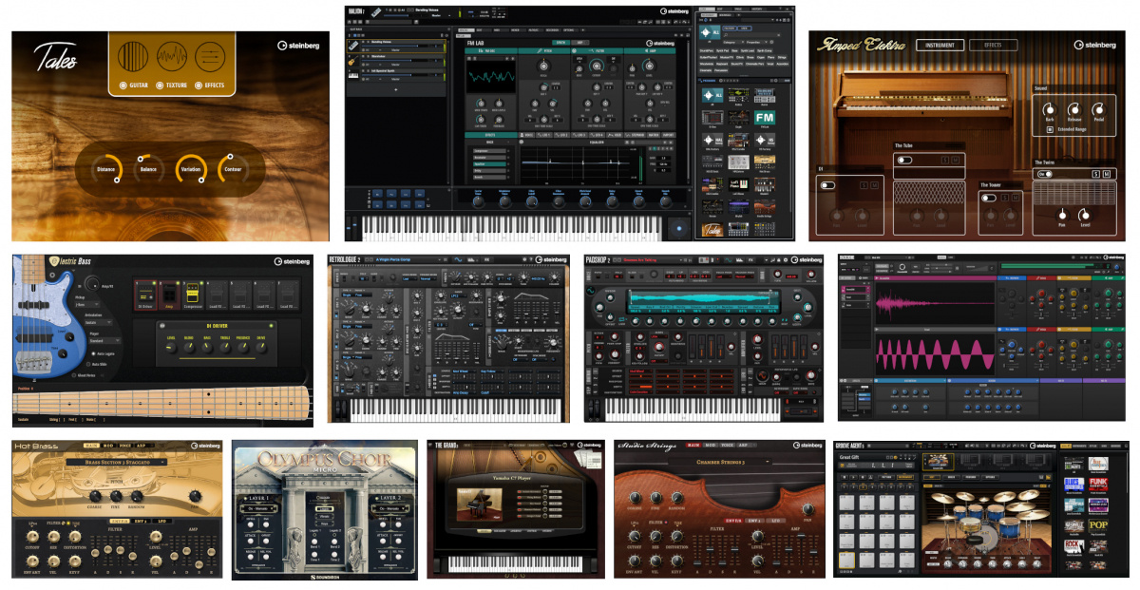Open the Brass Section 3 Staccato preset dropdown

(x=117, y=462)
